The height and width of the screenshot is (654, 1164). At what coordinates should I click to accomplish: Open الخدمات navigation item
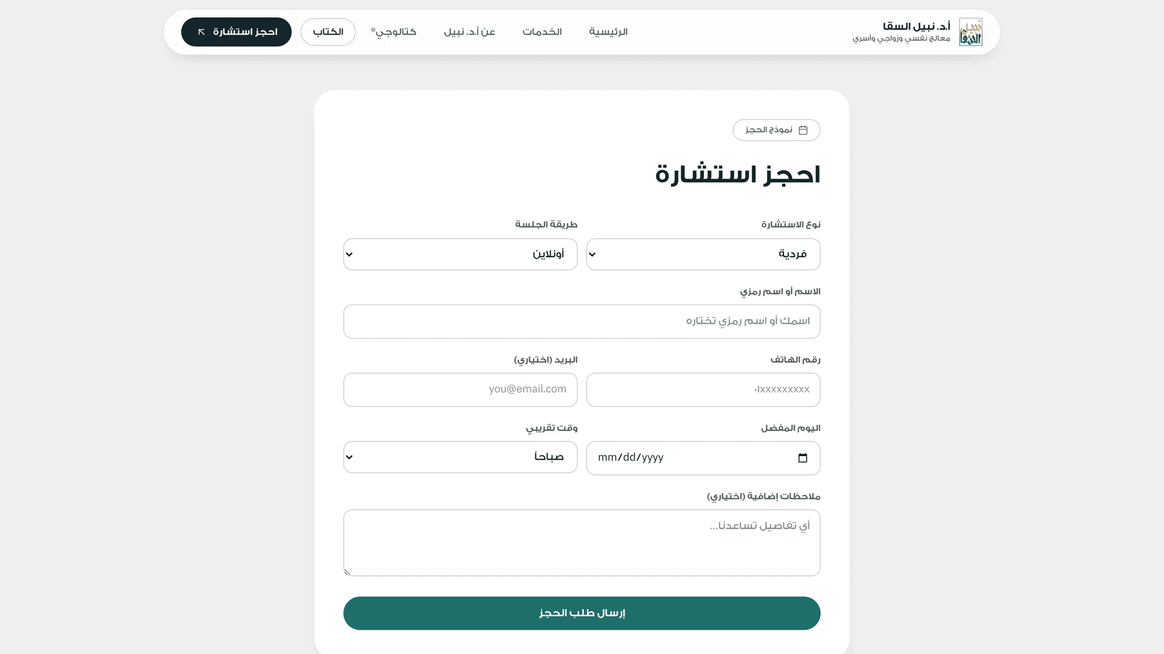(542, 32)
